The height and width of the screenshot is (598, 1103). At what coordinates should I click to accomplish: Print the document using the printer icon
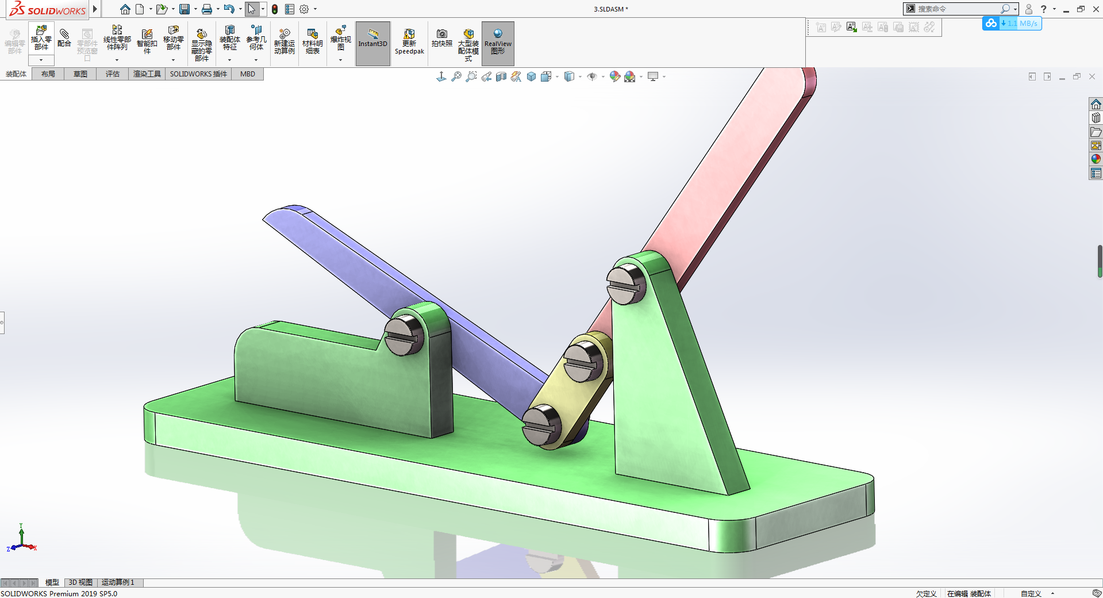click(207, 9)
